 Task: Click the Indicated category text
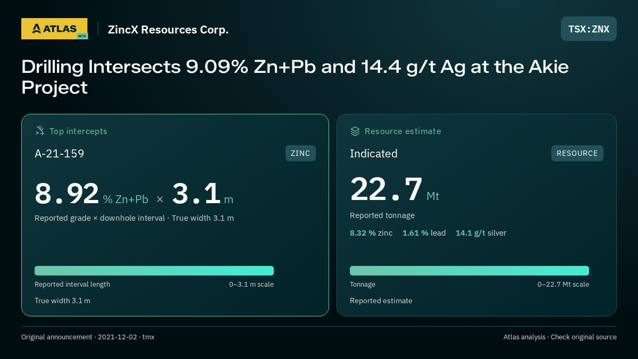point(374,154)
